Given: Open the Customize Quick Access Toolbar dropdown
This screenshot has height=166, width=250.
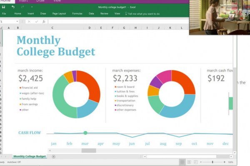Looking at the screenshot, I should 32,7.
